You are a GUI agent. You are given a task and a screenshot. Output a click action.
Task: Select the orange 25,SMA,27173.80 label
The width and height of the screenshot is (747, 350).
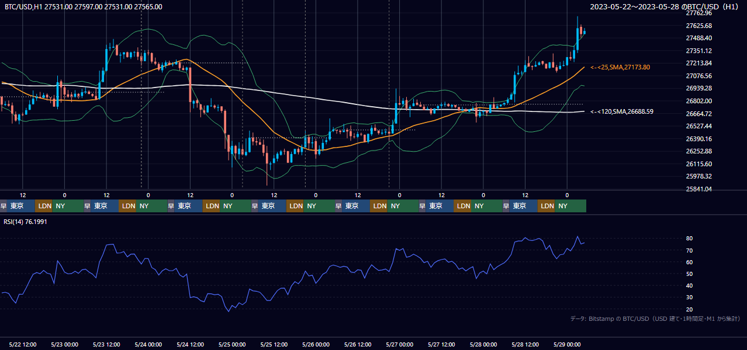pos(620,68)
